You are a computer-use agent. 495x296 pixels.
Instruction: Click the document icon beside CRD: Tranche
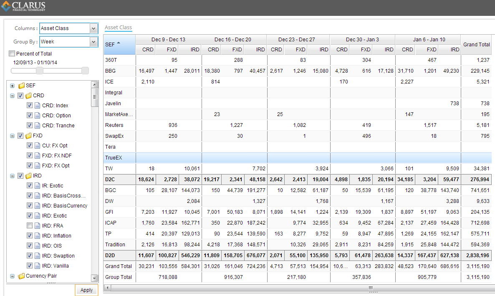[37, 125]
